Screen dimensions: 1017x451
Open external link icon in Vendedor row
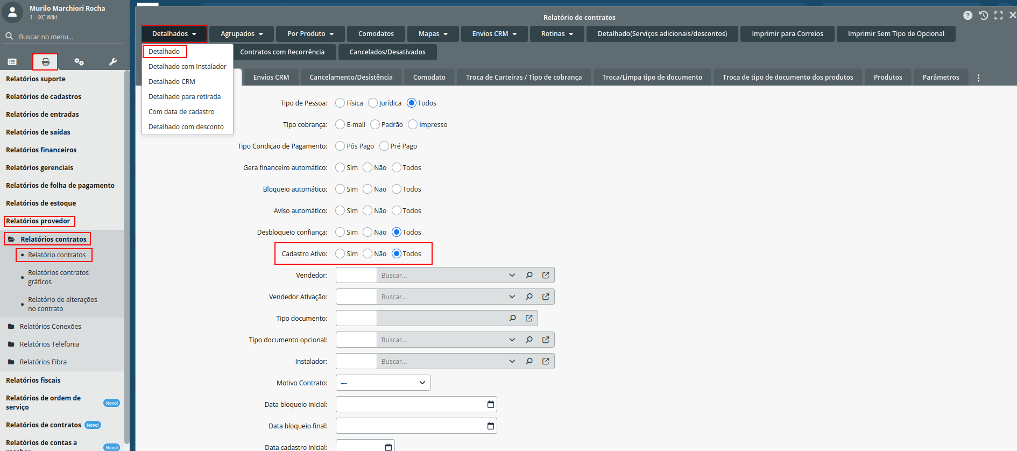pos(546,275)
